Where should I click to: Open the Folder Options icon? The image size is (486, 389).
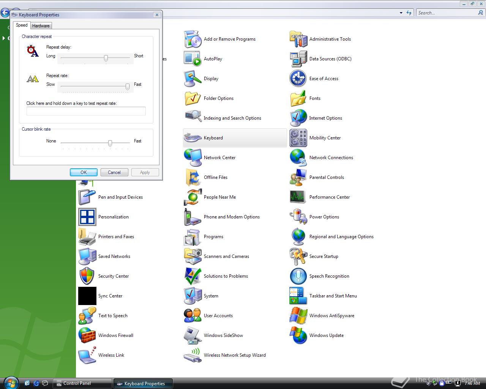(x=193, y=98)
